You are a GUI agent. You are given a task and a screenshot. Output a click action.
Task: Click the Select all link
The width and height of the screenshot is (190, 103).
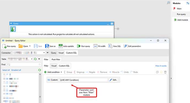pyautogui.click(x=6, y=70)
